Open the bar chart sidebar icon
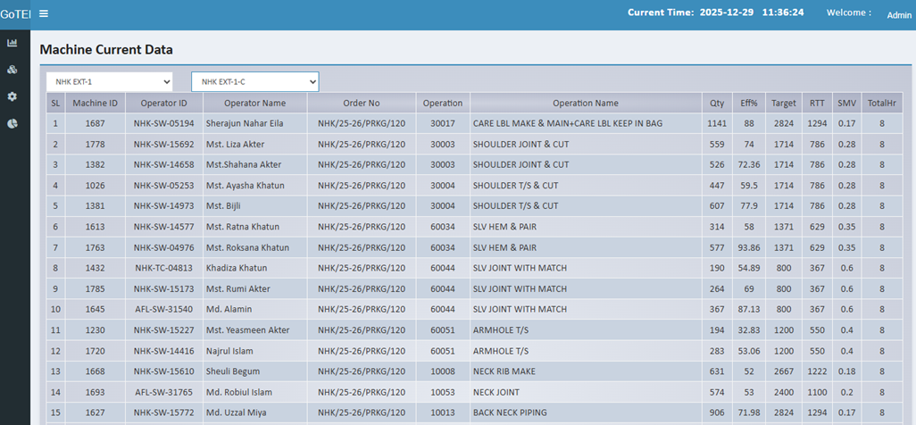Image resolution: width=916 pixels, height=425 pixels. (12, 43)
